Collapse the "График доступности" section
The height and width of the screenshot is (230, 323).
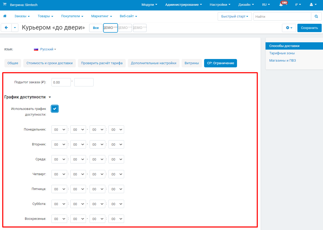click(28, 97)
